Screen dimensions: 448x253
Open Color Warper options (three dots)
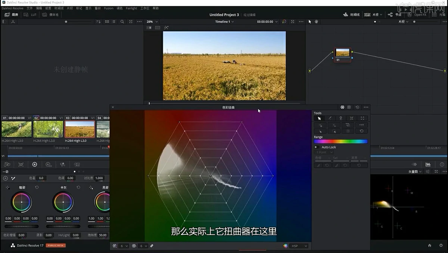(x=366, y=107)
